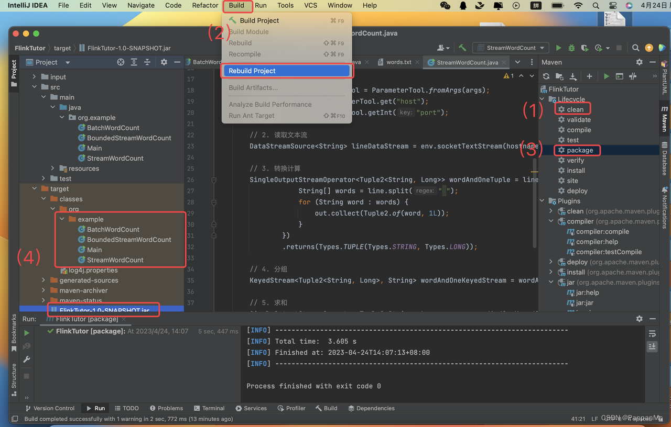Viewport: 671px width, 427px height.
Task: Collapse the Lifecycle node in Maven
Action: pyautogui.click(x=543, y=99)
